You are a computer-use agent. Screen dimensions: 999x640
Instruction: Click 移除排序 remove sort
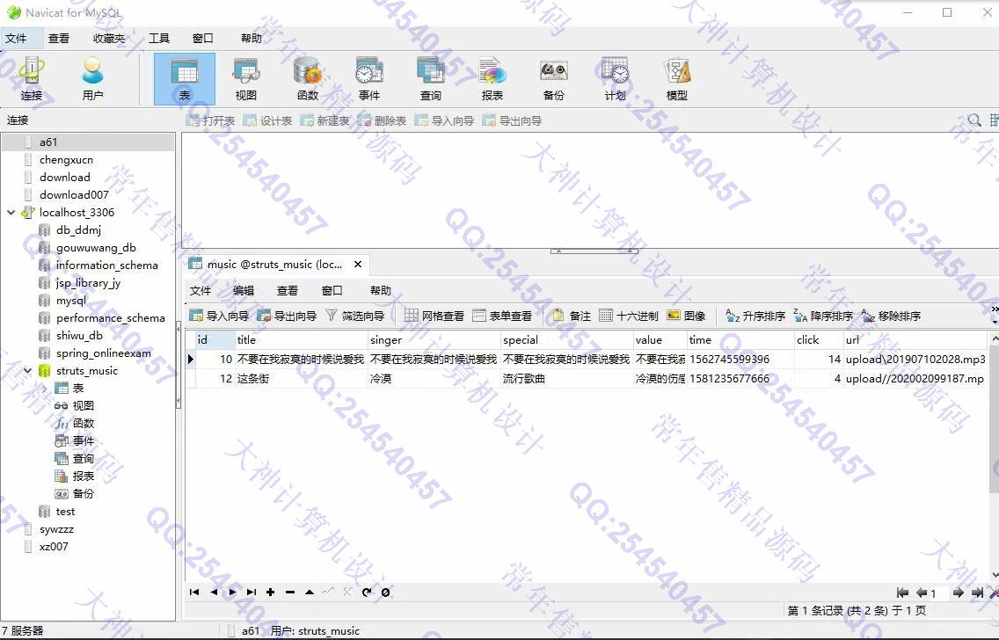coord(891,316)
